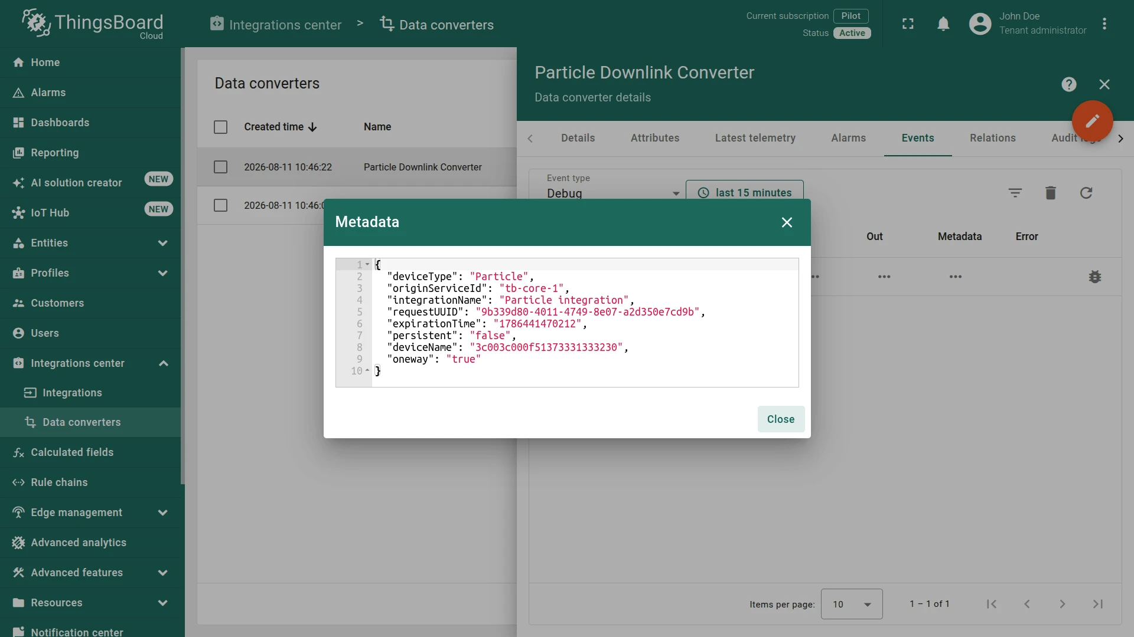The height and width of the screenshot is (637, 1134).
Task: Go to first page of events
Action: pos(992,604)
